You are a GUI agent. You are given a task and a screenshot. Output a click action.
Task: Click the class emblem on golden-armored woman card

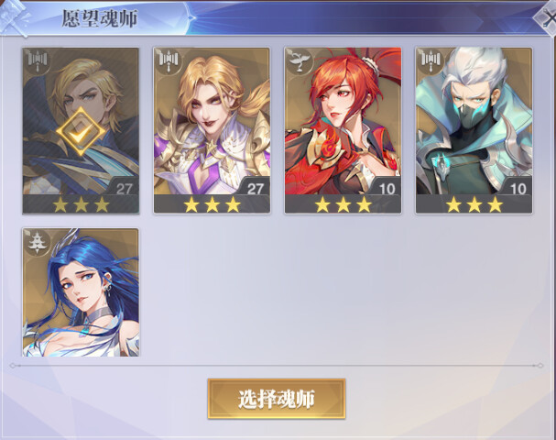tap(168, 61)
